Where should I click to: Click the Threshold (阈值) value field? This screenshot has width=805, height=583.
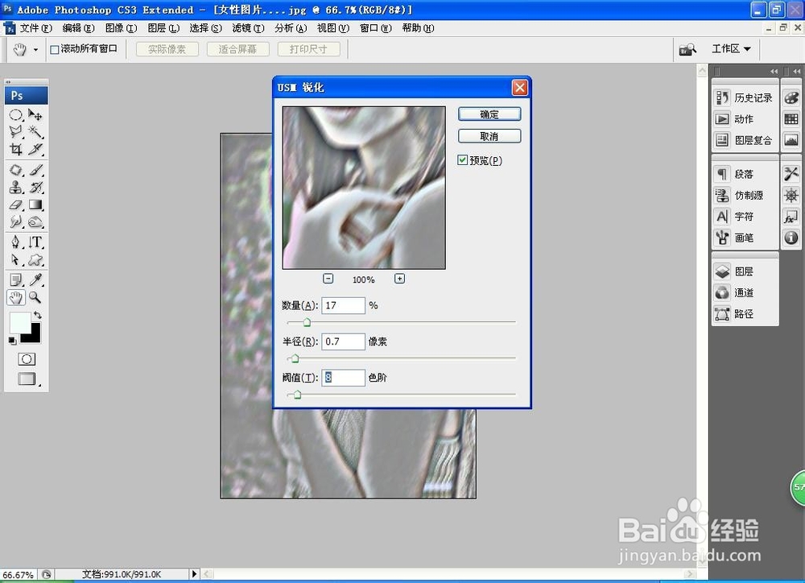pos(343,378)
